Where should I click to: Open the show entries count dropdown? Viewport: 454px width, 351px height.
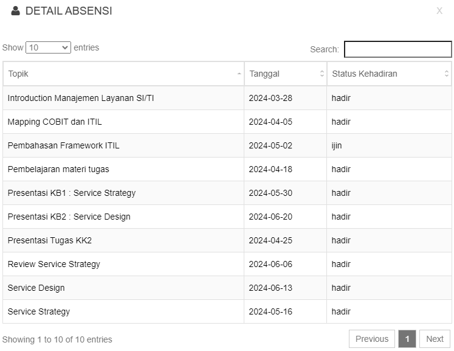[x=48, y=47]
